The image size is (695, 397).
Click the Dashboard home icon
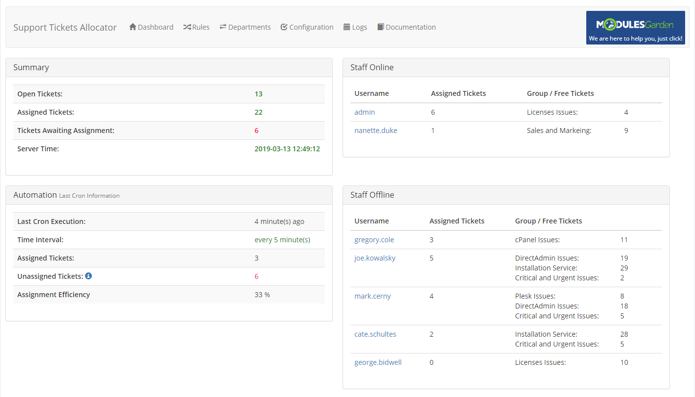coord(132,27)
